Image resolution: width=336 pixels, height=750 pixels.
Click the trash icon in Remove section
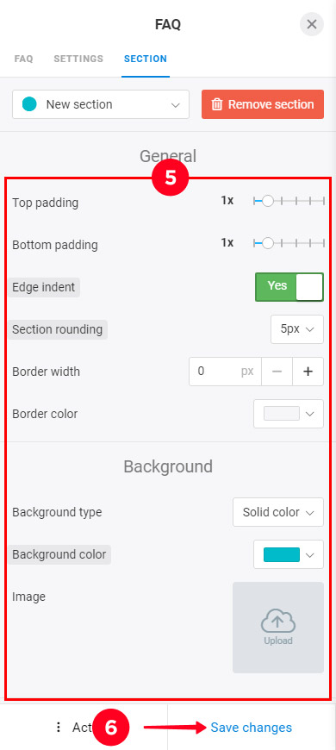click(x=217, y=104)
